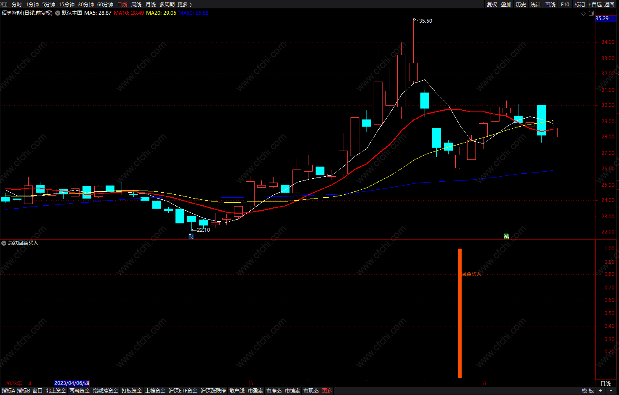Image resolution: width=619 pixels, height=395 pixels.
Task: Show the 散户线 indicator
Action: click(237, 391)
